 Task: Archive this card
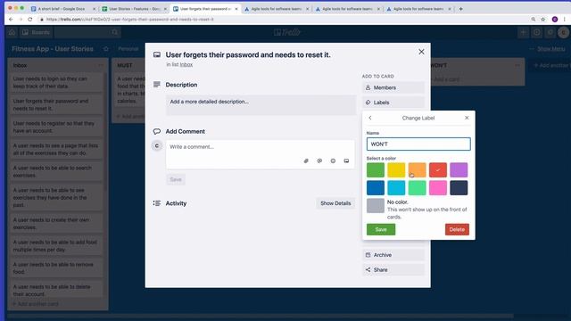point(393,255)
